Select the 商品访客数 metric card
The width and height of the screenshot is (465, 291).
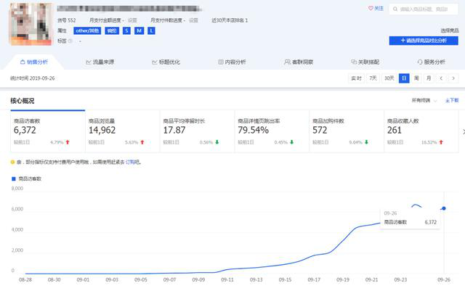pyautogui.click(x=48, y=131)
